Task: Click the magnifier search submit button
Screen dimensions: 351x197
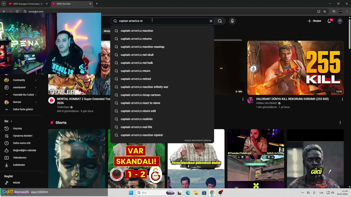Action: (x=220, y=21)
